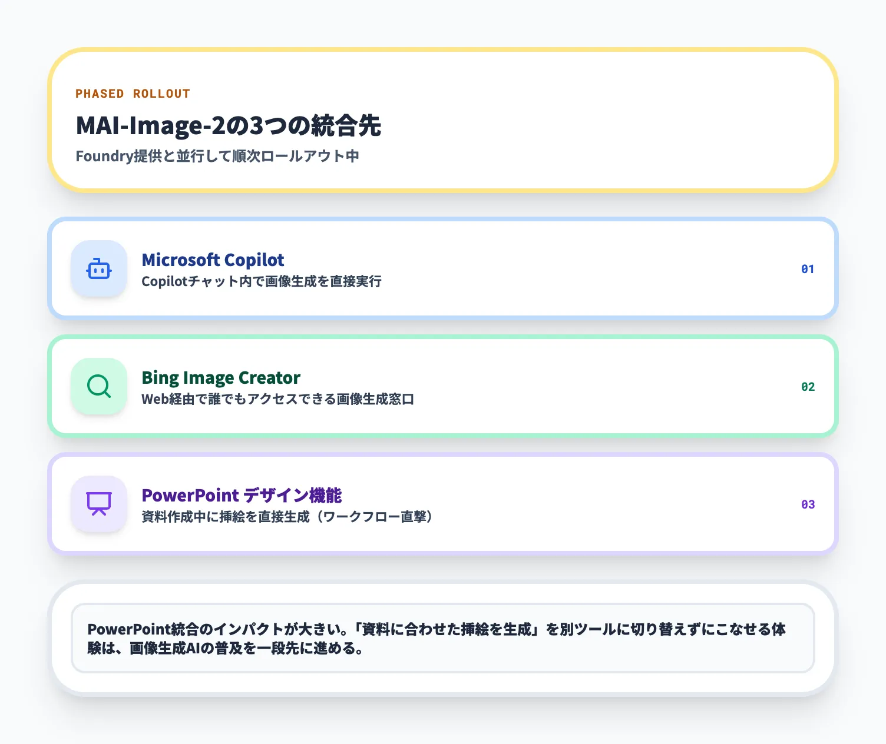Select the Bing Image Creator heading

click(220, 377)
